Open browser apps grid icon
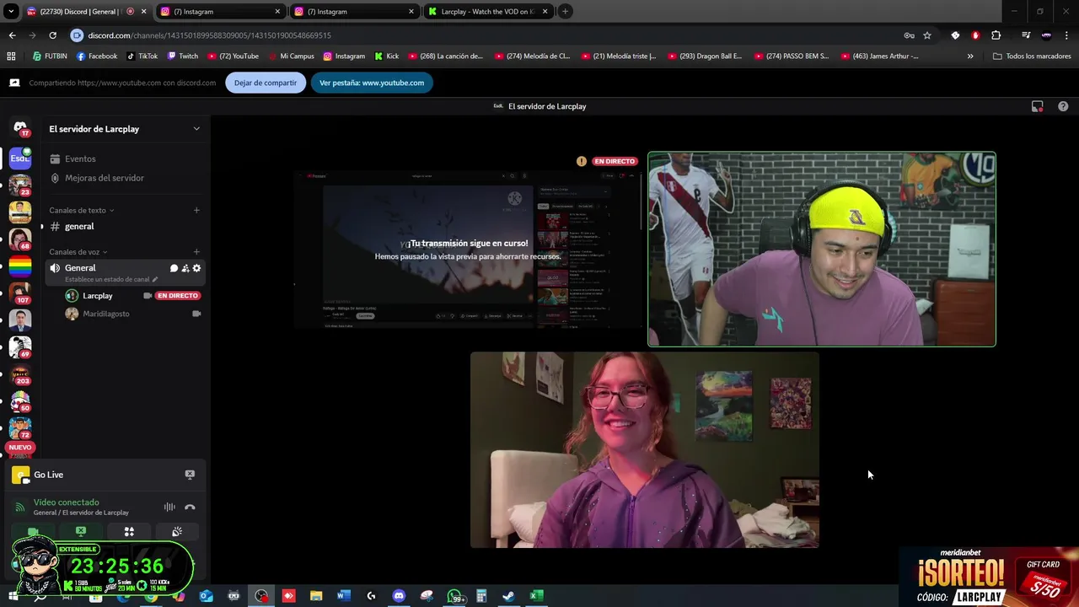This screenshot has width=1079, height=607. [11, 56]
